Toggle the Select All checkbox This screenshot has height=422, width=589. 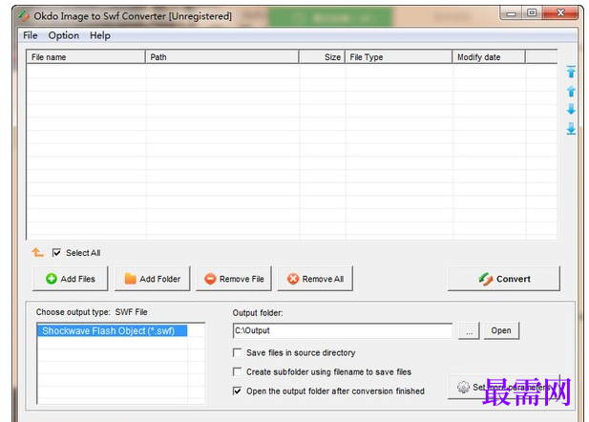point(56,252)
